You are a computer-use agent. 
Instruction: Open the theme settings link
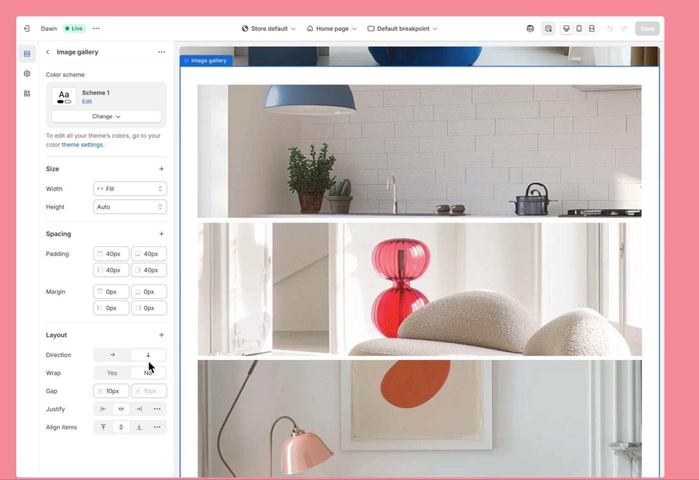coord(83,144)
